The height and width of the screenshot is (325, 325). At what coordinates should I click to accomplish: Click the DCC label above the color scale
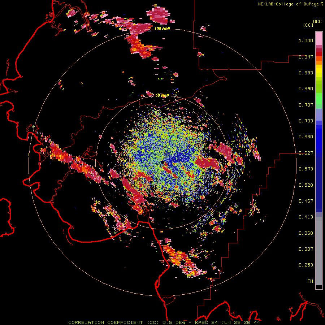point(317,22)
